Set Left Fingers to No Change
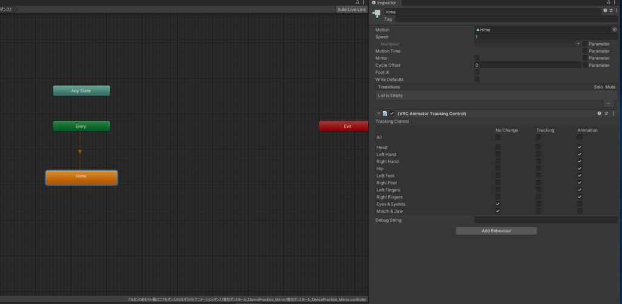 (x=498, y=190)
